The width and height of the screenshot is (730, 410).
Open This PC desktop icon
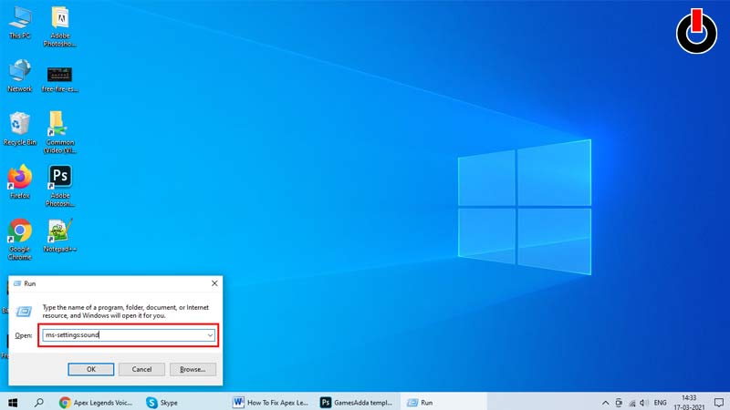(x=20, y=22)
